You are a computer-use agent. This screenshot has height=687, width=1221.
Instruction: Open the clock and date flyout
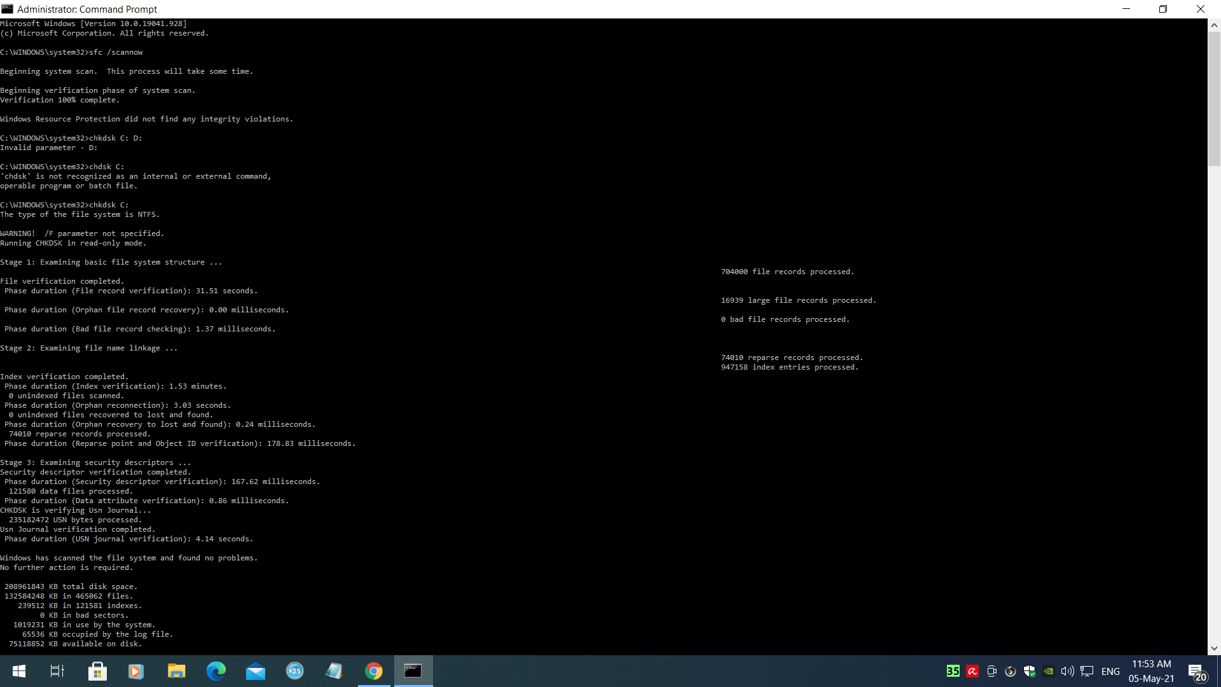[x=1151, y=671]
